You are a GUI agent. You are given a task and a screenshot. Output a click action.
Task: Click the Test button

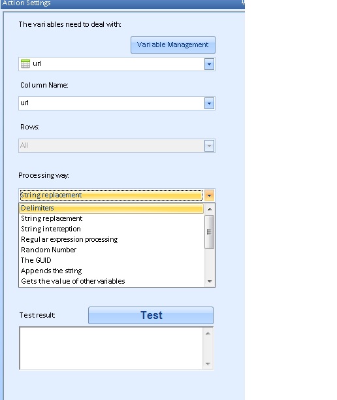151,315
